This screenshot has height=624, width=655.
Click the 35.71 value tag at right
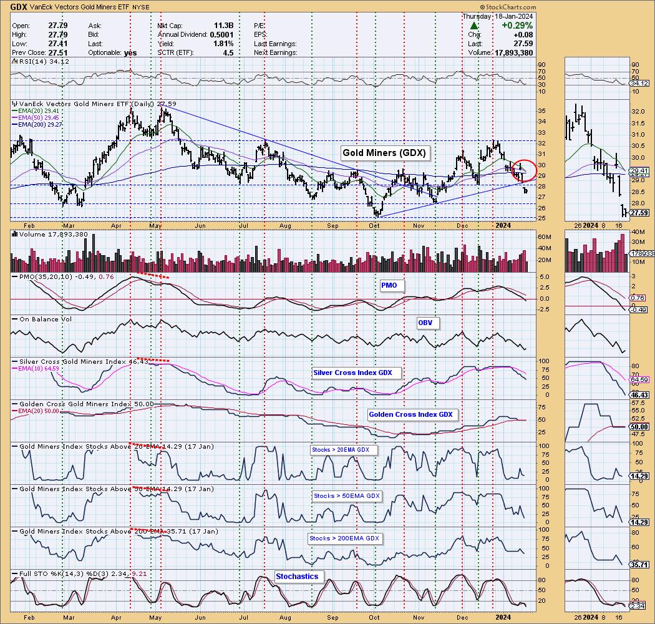point(639,565)
